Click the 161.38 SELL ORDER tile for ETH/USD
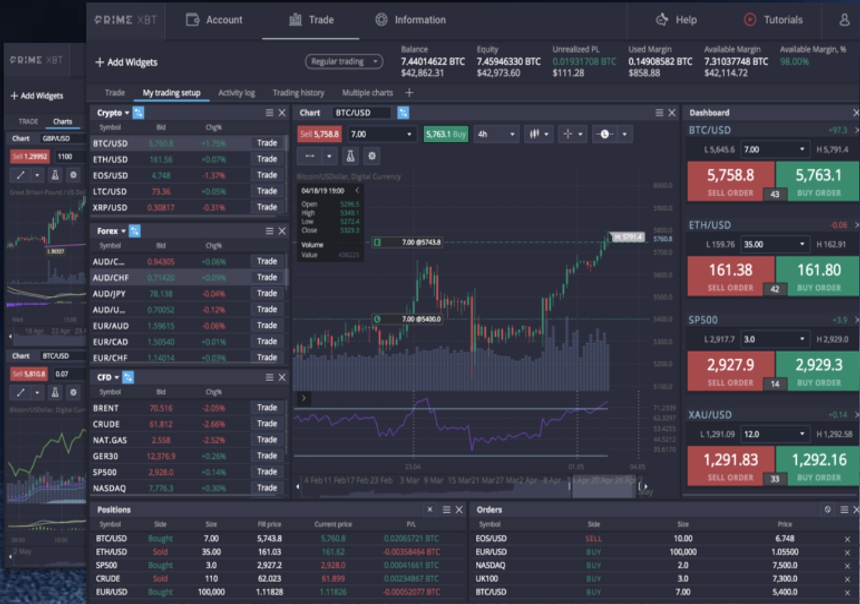This screenshot has height=604, width=860. (730, 276)
